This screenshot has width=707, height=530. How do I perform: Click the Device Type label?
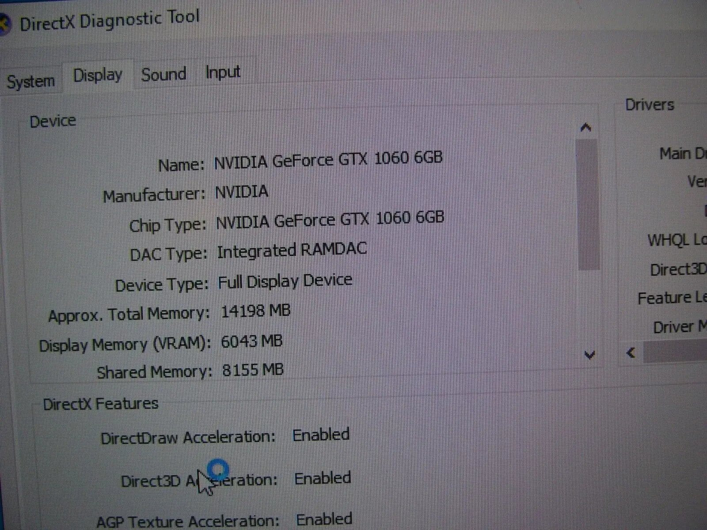[161, 285]
